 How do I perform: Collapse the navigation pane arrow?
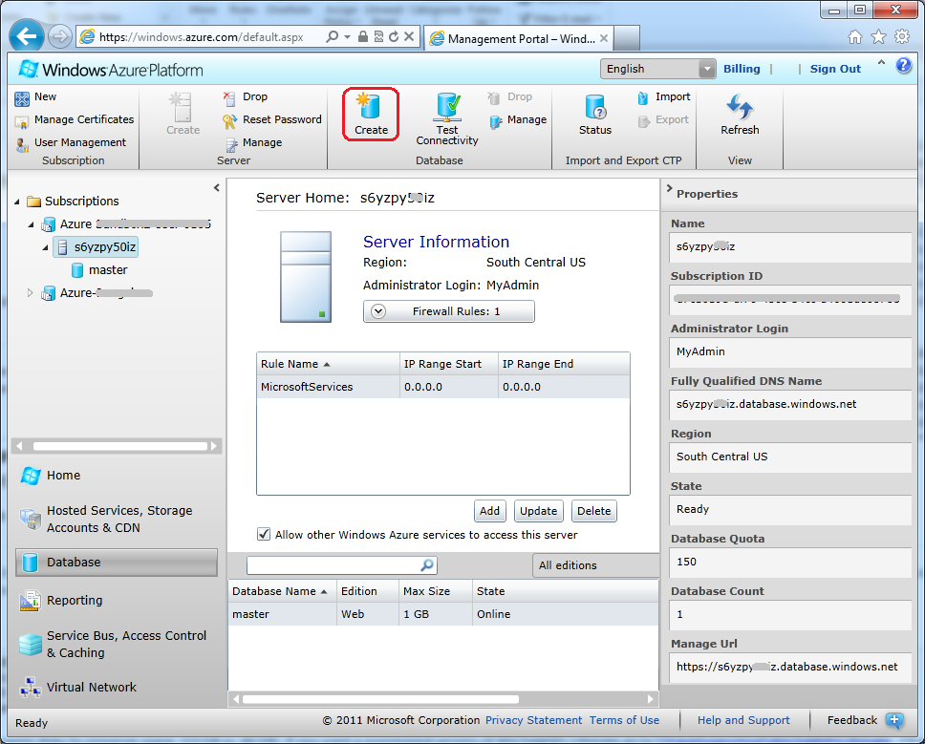(x=217, y=188)
